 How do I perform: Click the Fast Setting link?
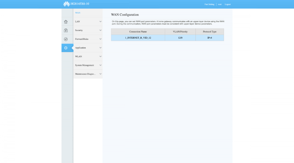209,4
